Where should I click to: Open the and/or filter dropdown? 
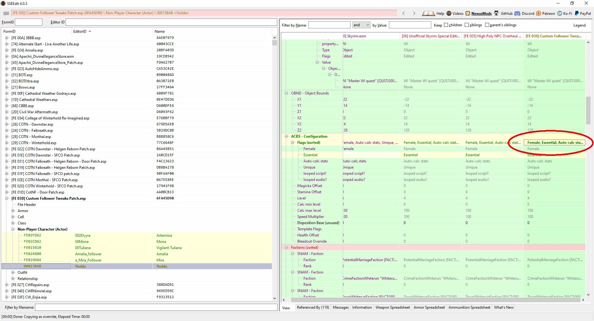coord(361,25)
